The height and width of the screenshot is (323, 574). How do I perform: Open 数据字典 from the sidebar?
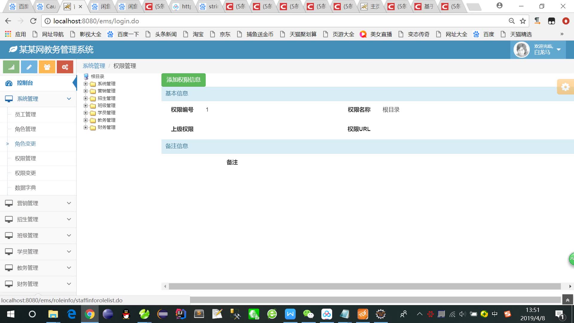25,188
